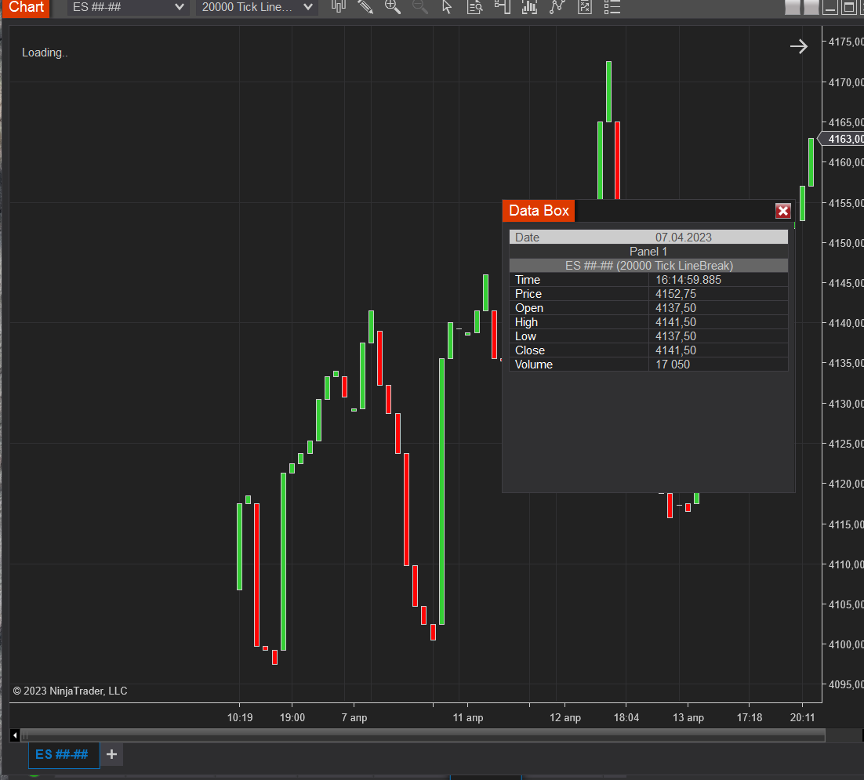The width and height of the screenshot is (864, 780).
Task: Add a new chart tab with plus
Action: tap(112, 754)
